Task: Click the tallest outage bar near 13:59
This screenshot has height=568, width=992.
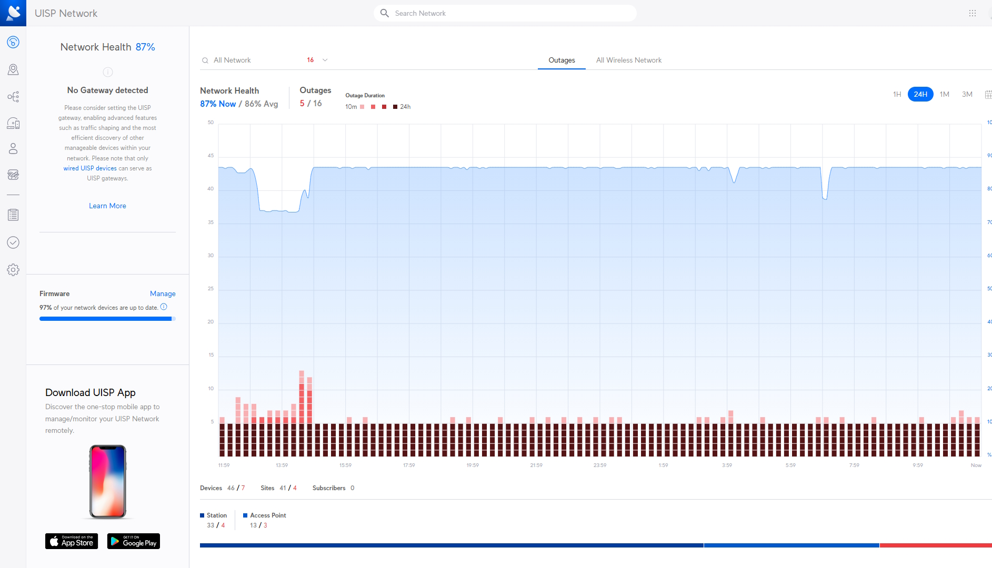Action: (302, 413)
